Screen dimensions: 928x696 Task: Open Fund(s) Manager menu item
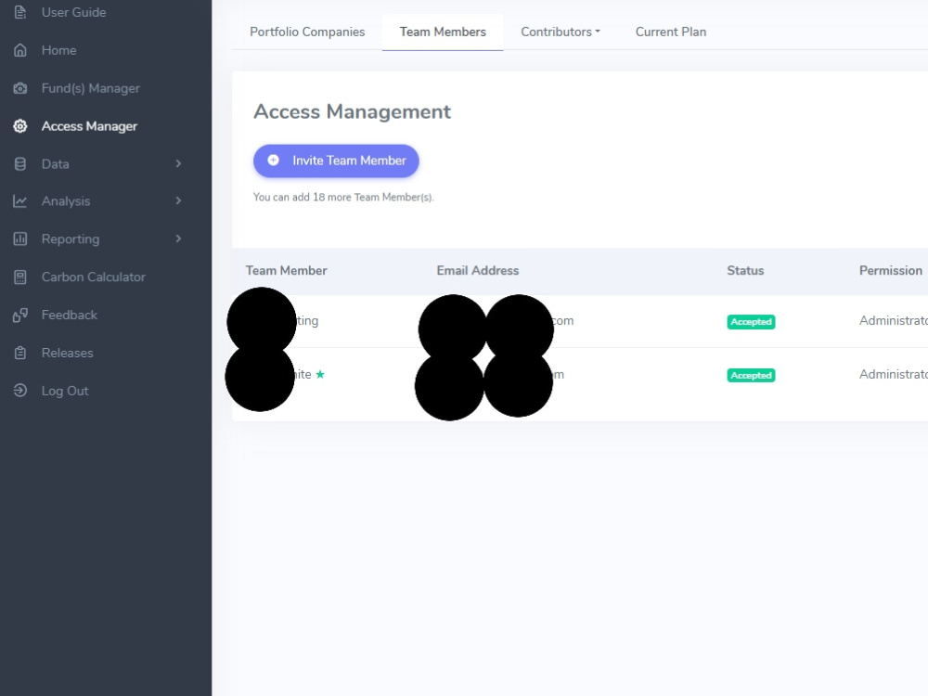[x=91, y=88]
